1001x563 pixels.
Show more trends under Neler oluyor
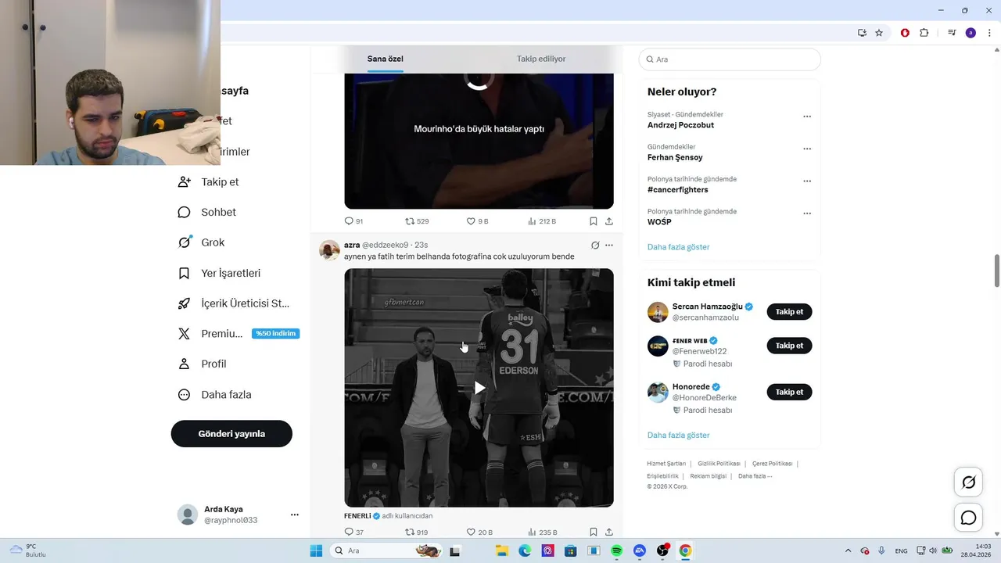tap(678, 247)
